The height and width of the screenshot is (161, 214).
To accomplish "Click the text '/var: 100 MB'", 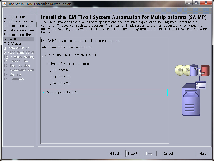I will click(x=60, y=83).
